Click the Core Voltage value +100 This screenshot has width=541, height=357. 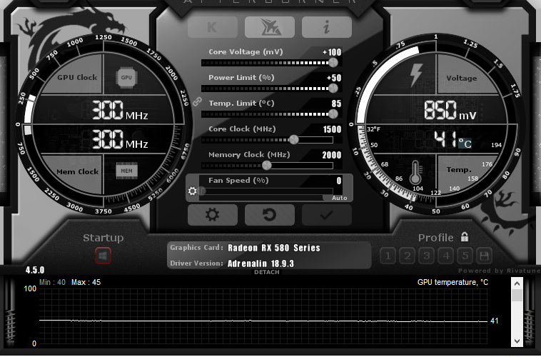(332, 52)
